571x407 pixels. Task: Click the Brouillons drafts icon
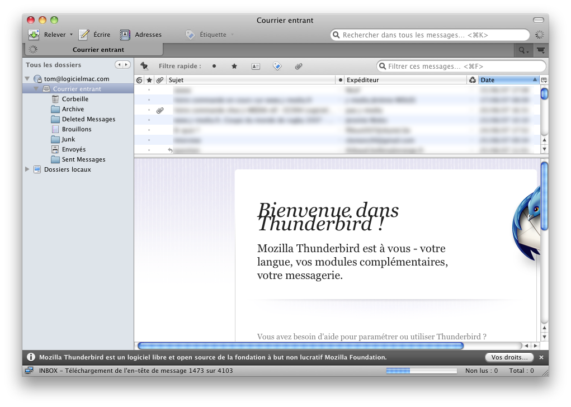click(x=55, y=129)
